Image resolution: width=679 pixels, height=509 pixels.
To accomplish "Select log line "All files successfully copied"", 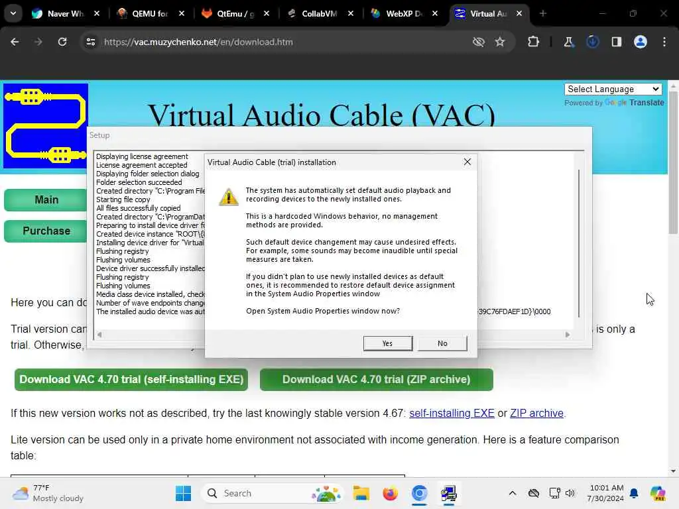I will tap(138, 209).
